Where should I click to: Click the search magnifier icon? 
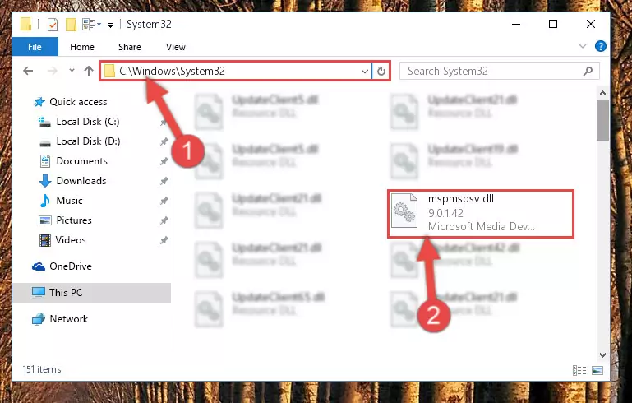tap(588, 72)
